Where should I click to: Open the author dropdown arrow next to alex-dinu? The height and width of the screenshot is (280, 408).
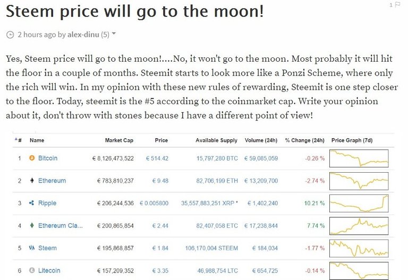click(x=114, y=33)
